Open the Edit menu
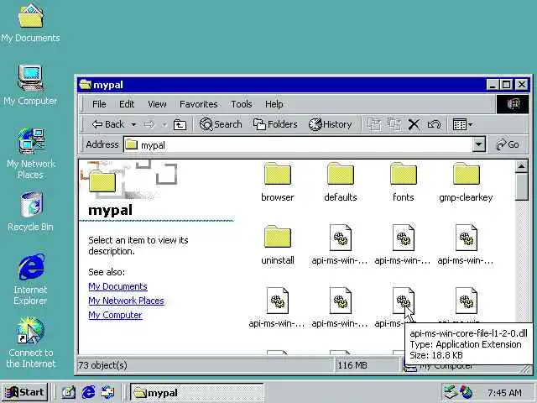This screenshot has height=403, width=537. tap(127, 104)
